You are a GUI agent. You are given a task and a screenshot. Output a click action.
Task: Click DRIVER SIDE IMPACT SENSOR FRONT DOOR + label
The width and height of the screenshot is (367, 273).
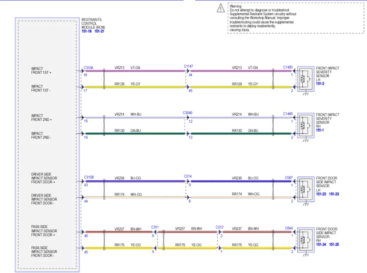click(44, 178)
